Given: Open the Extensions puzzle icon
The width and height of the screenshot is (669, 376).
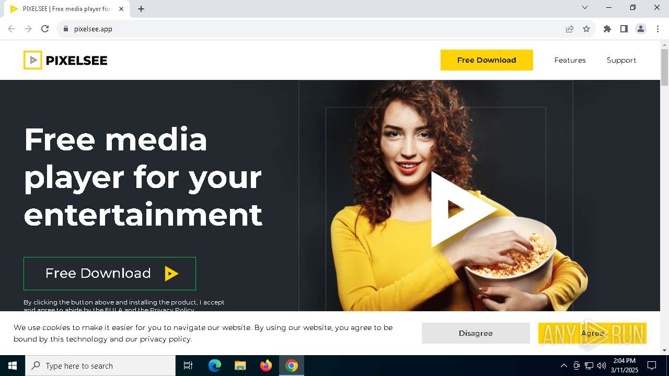Looking at the screenshot, I should (607, 29).
